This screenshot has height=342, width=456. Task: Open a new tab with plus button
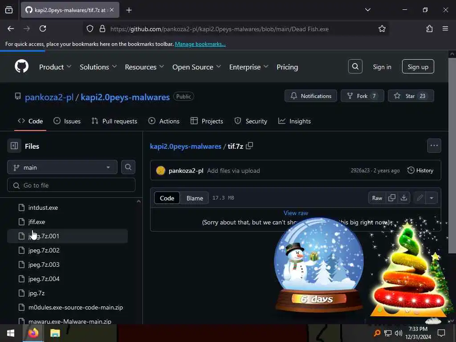[x=129, y=10]
